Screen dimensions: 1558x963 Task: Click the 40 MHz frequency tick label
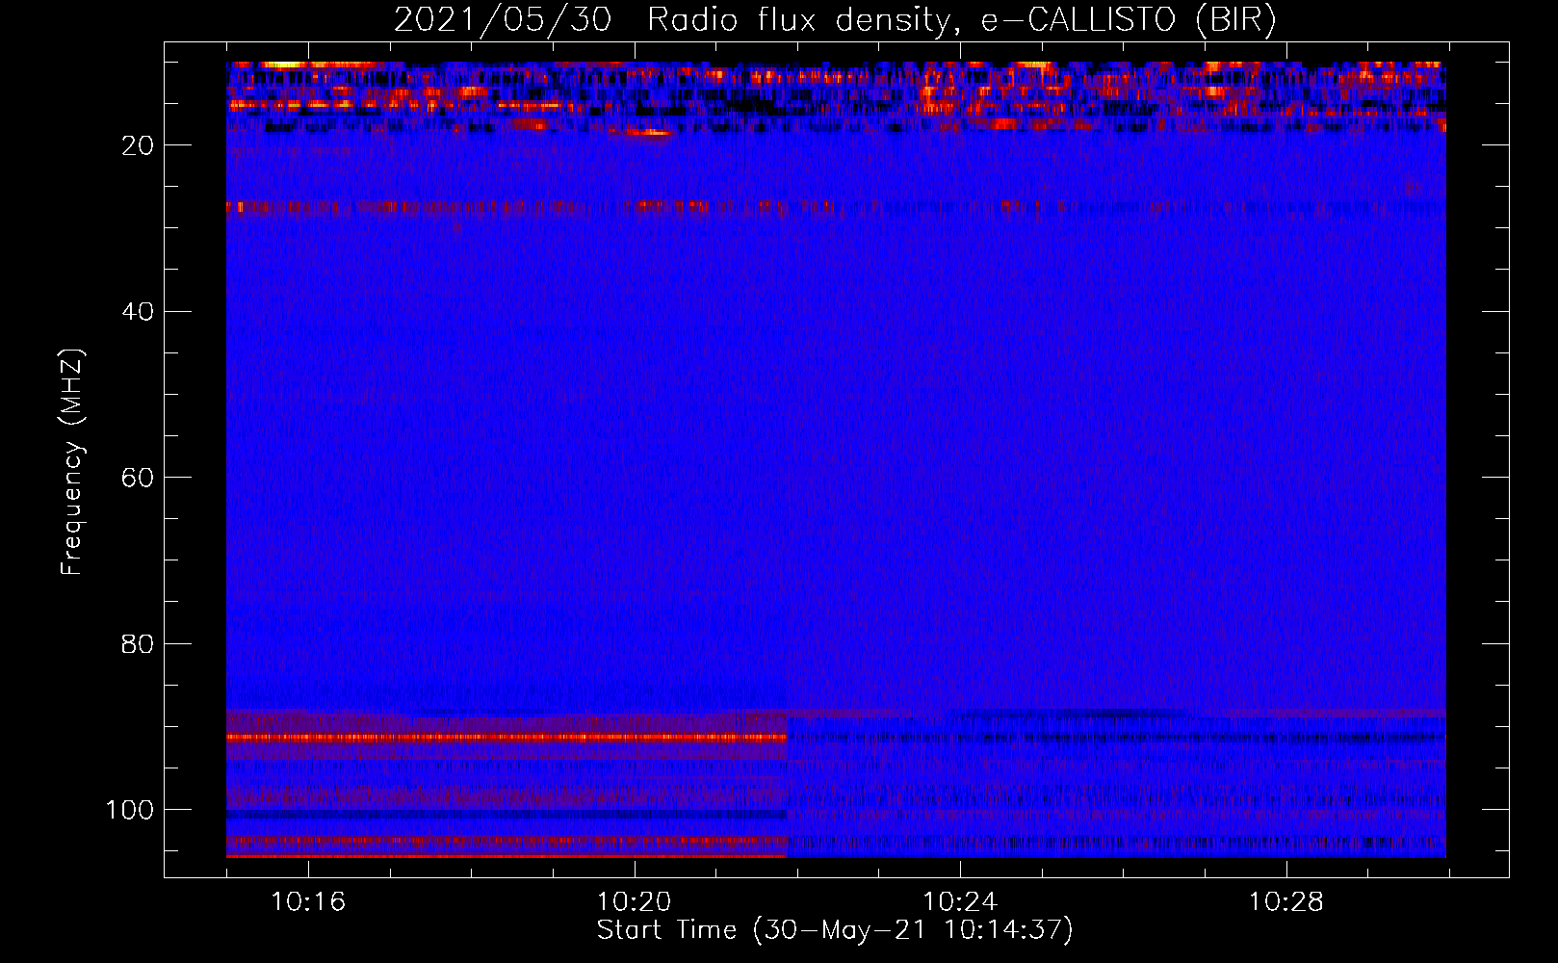138,312
